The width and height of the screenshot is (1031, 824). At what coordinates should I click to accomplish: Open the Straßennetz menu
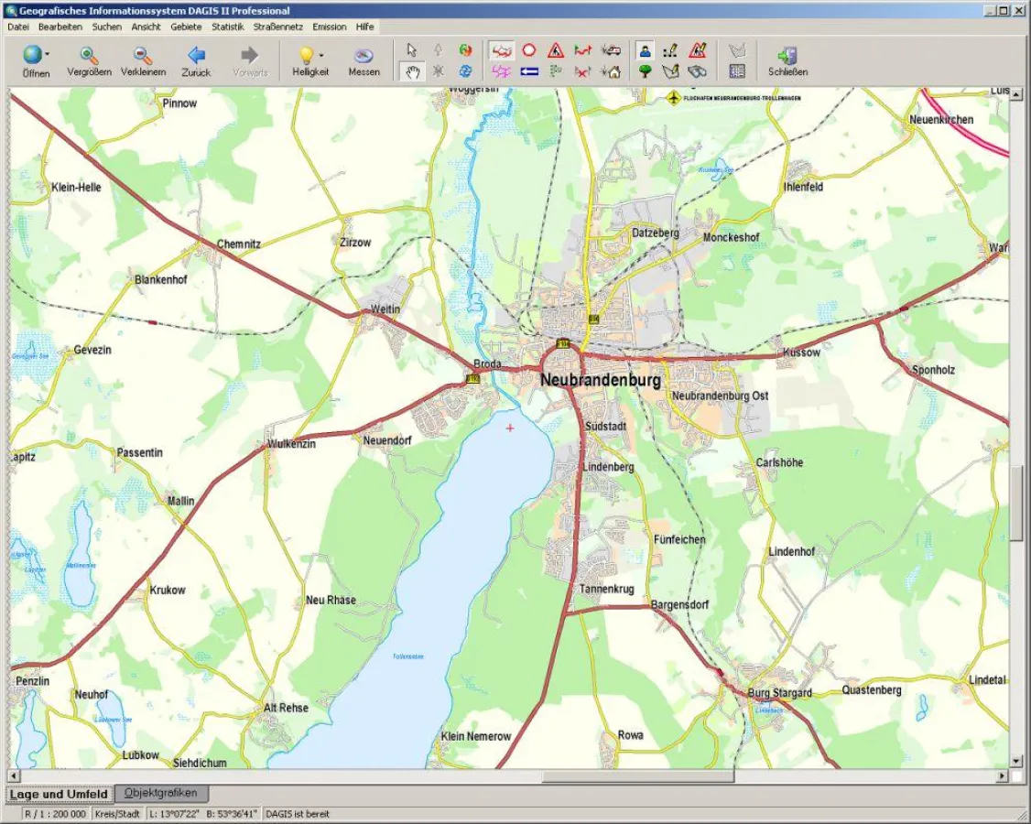pyautogui.click(x=278, y=27)
